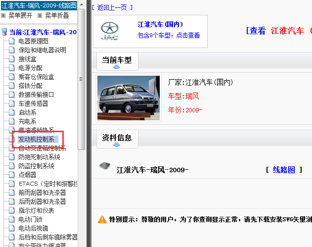Open the 自动变速箱控制系 tree entry
Viewport: 312px width, 247px height.
(x=42, y=148)
